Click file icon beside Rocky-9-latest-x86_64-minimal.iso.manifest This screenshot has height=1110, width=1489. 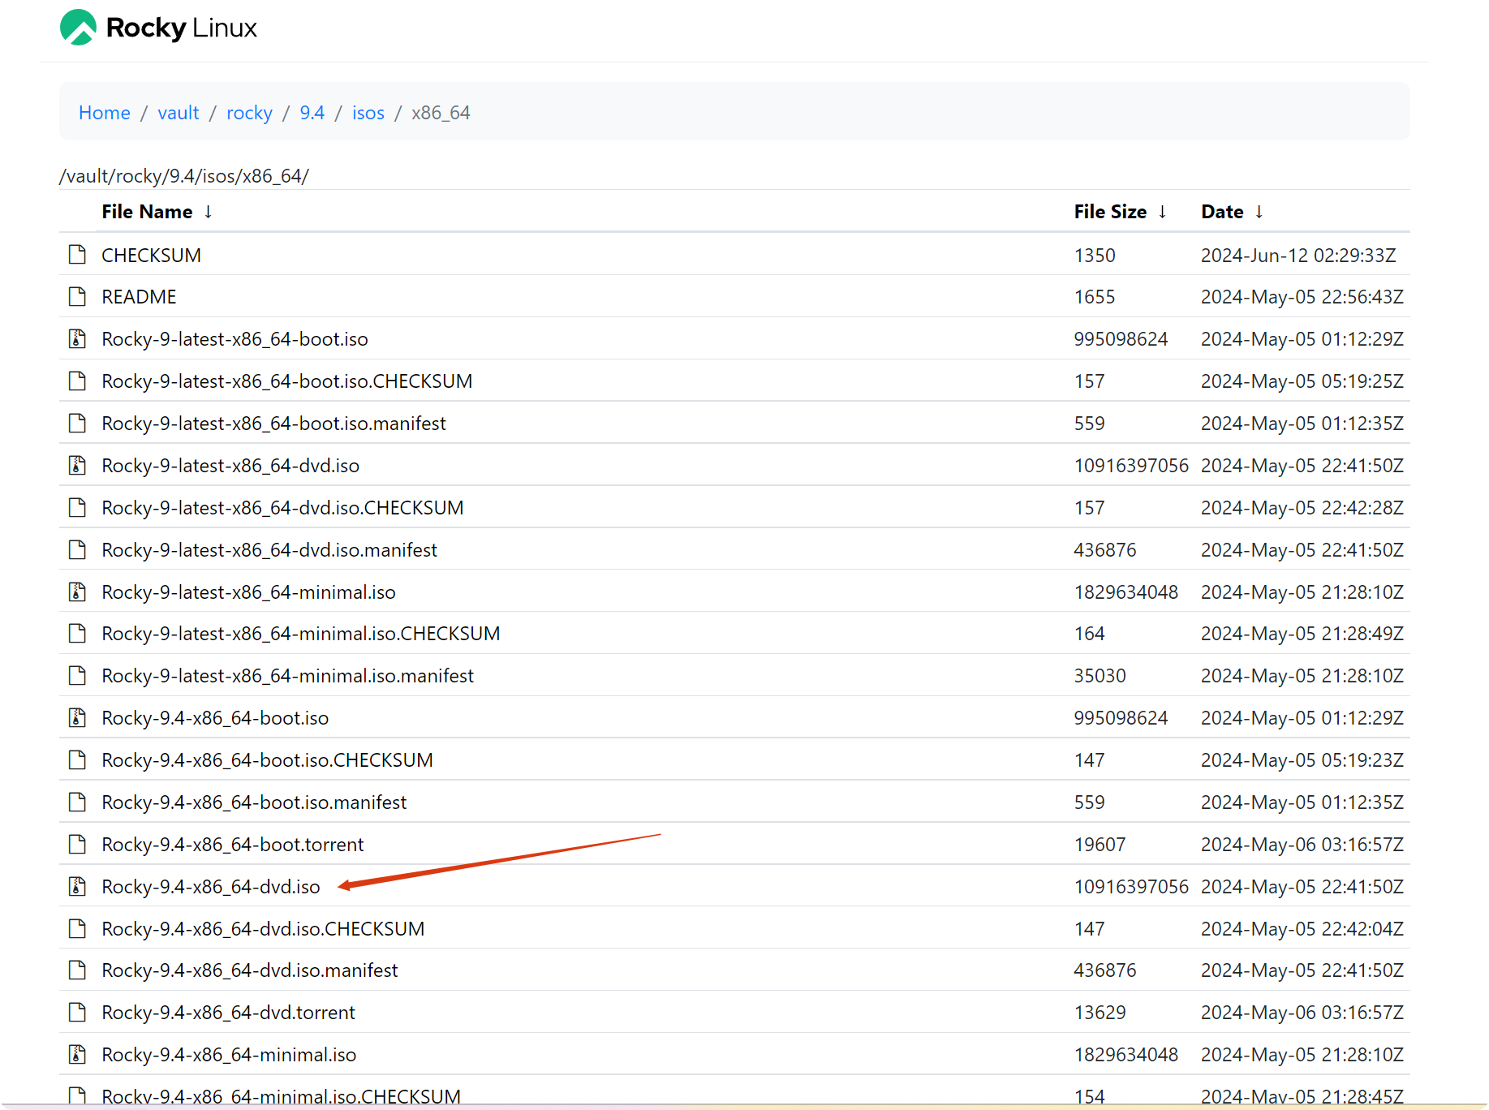click(77, 676)
